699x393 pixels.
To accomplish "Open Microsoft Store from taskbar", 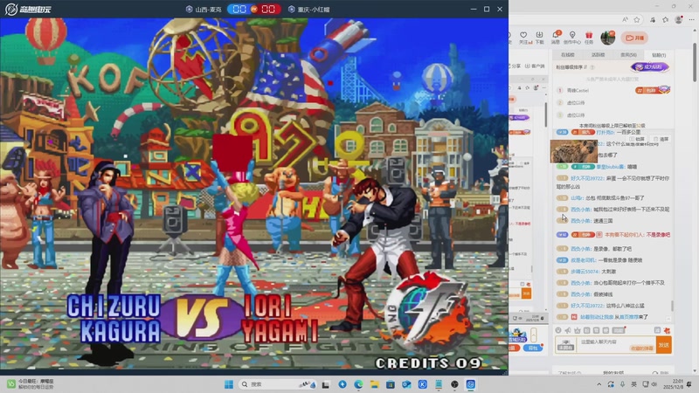I will click(x=391, y=384).
